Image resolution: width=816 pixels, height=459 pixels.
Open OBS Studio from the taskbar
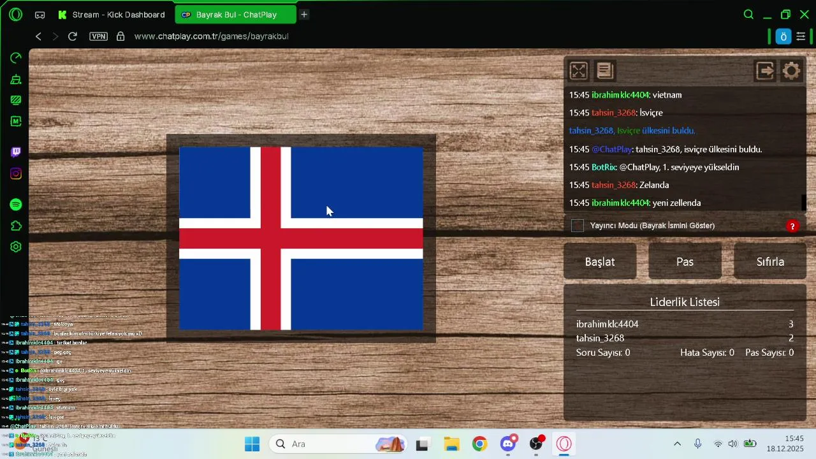pos(537,444)
